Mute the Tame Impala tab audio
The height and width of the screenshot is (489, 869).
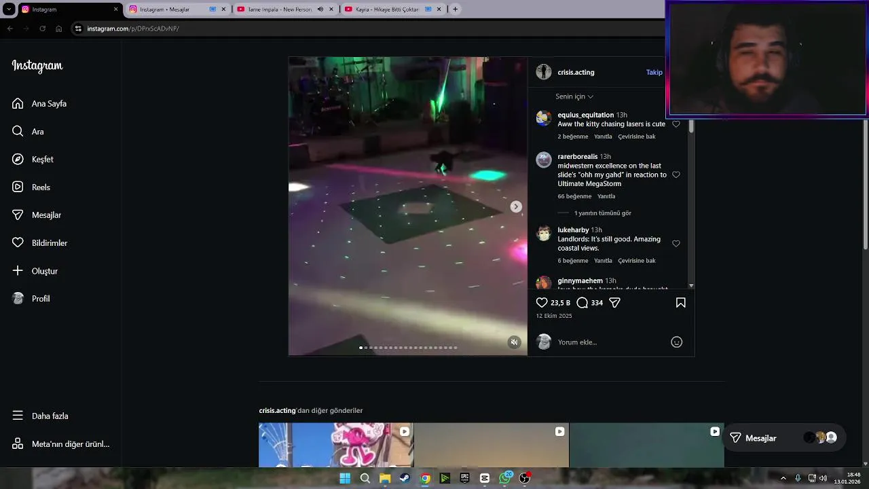point(320,9)
